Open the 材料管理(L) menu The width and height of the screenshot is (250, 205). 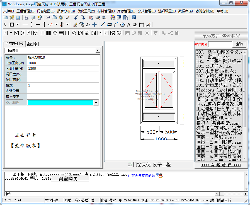pyautogui.click(x=106, y=11)
